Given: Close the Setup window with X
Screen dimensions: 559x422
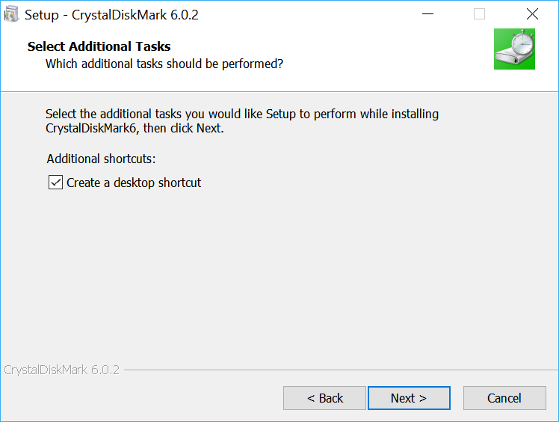Looking at the screenshot, I should pyautogui.click(x=532, y=14).
